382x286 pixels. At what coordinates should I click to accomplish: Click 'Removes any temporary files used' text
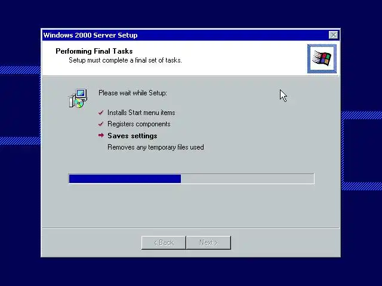(x=156, y=147)
